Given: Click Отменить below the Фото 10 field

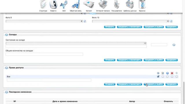Looking at the screenshot, I should click(110, 27).
